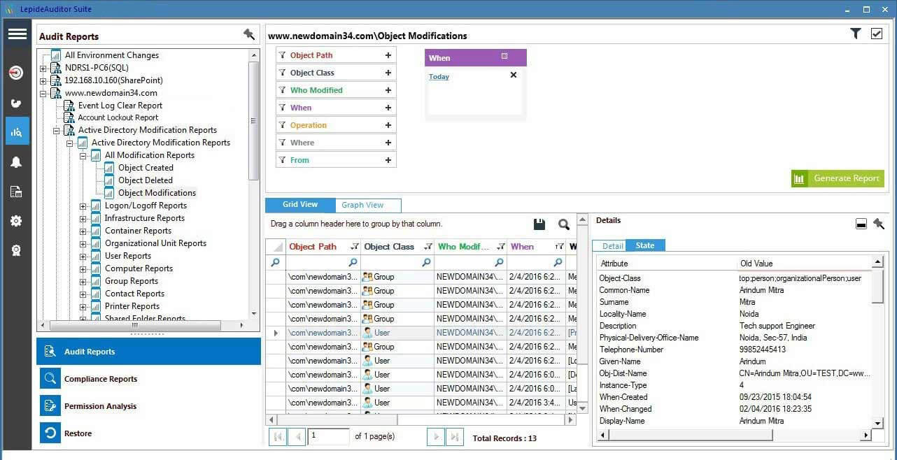Screen dimensions: 897x460
Task: Open the Audit Reports icon in sidebar
Action: pos(17,131)
